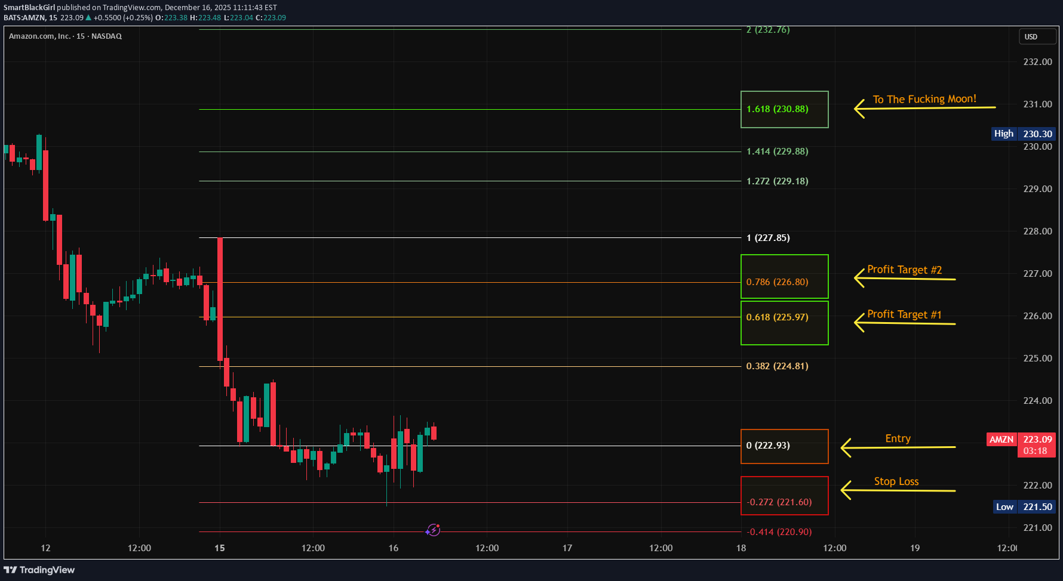1063x581 pixels.
Task: Click the yellow arrow under the Entry label
Action: tap(898, 447)
